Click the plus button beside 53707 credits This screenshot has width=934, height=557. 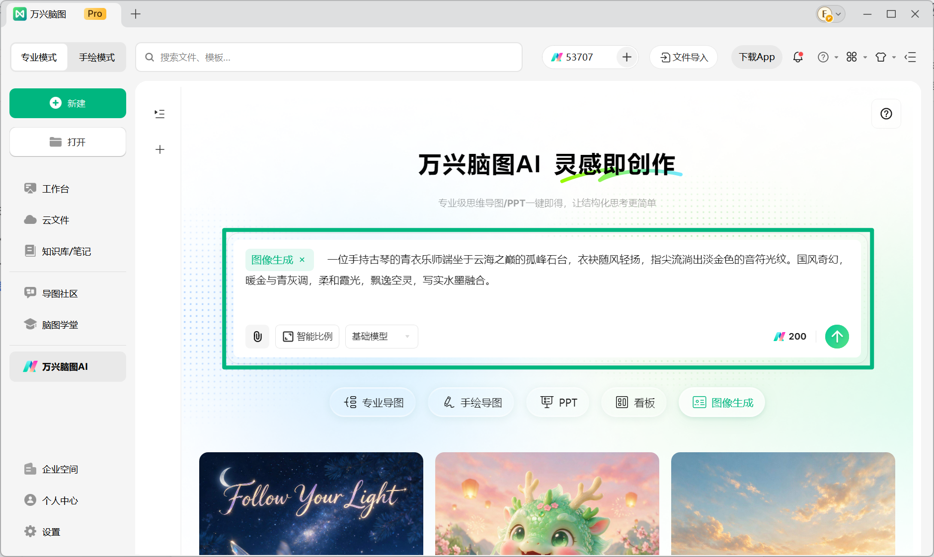(x=627, y=58)
